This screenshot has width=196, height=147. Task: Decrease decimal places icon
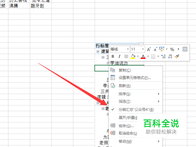170,56
